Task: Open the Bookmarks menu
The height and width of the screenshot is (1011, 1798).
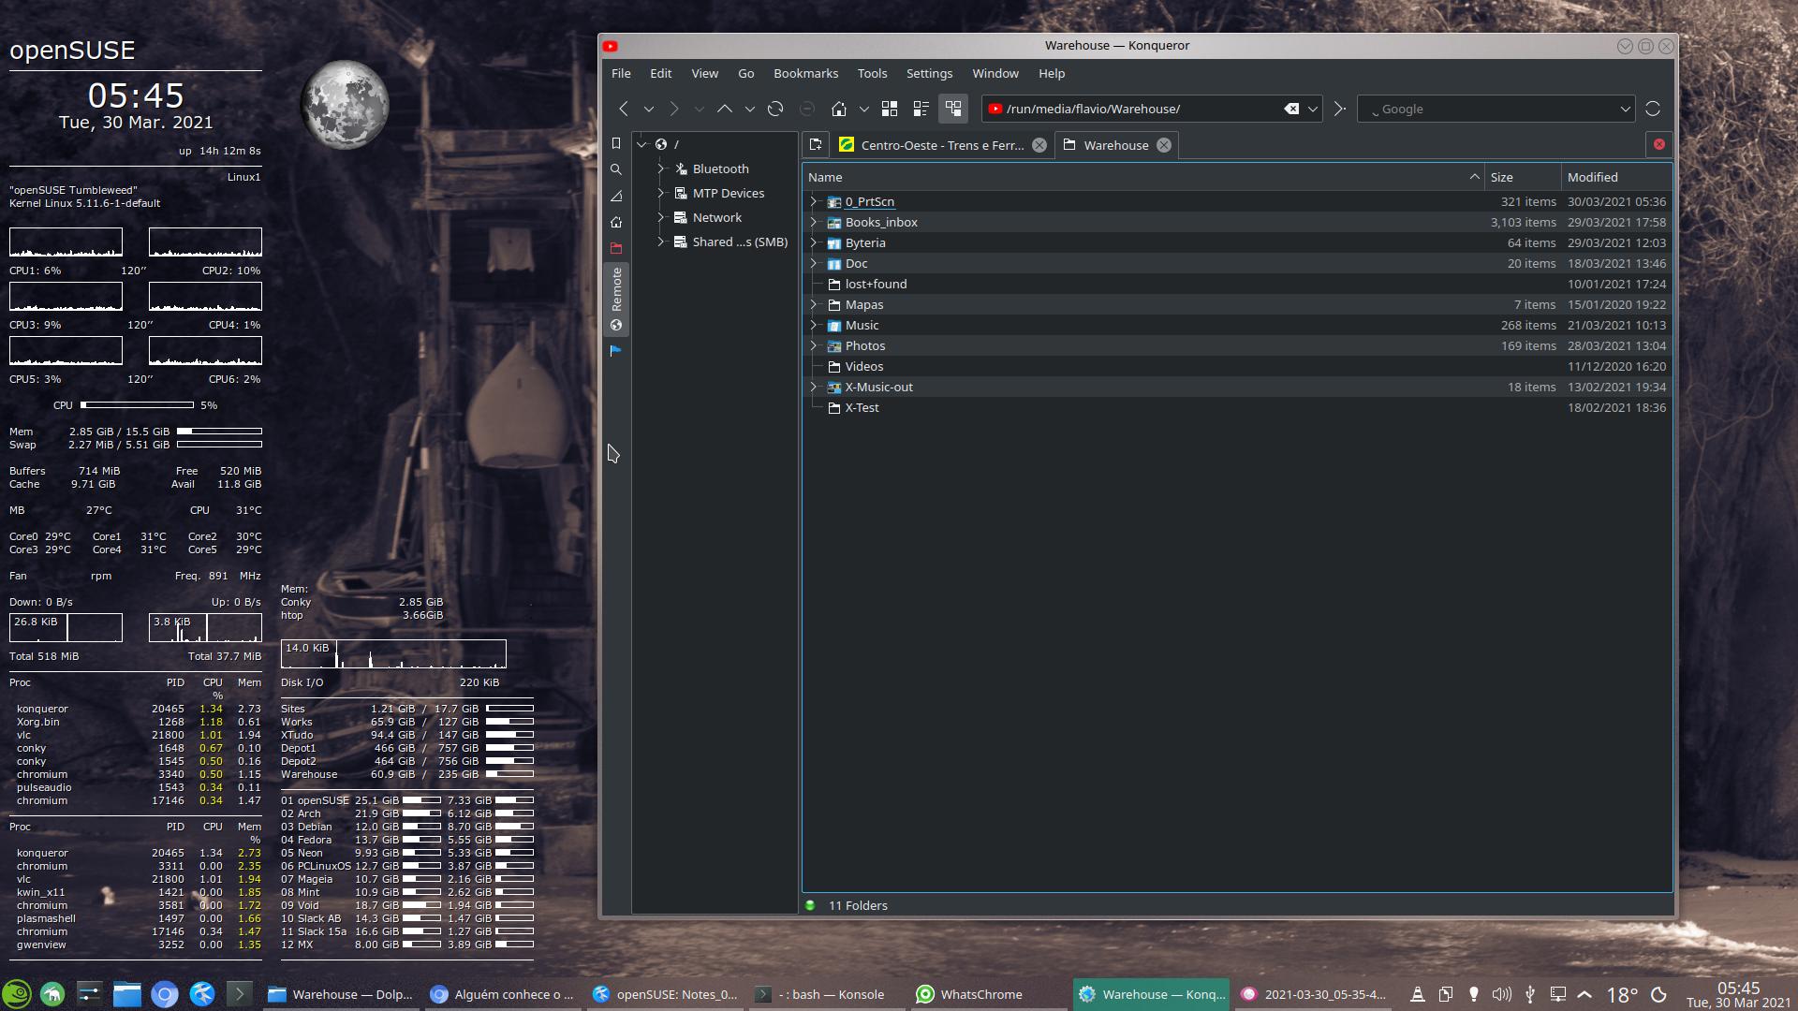Action: point(805,73)
